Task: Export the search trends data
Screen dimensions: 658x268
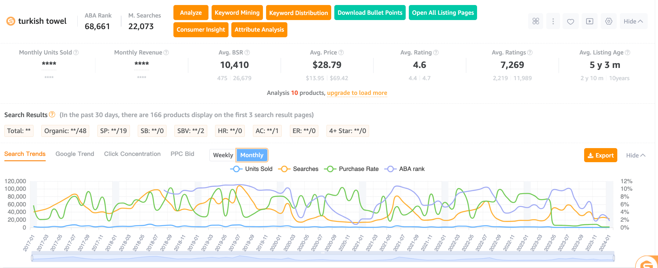Action: point(601,155)
